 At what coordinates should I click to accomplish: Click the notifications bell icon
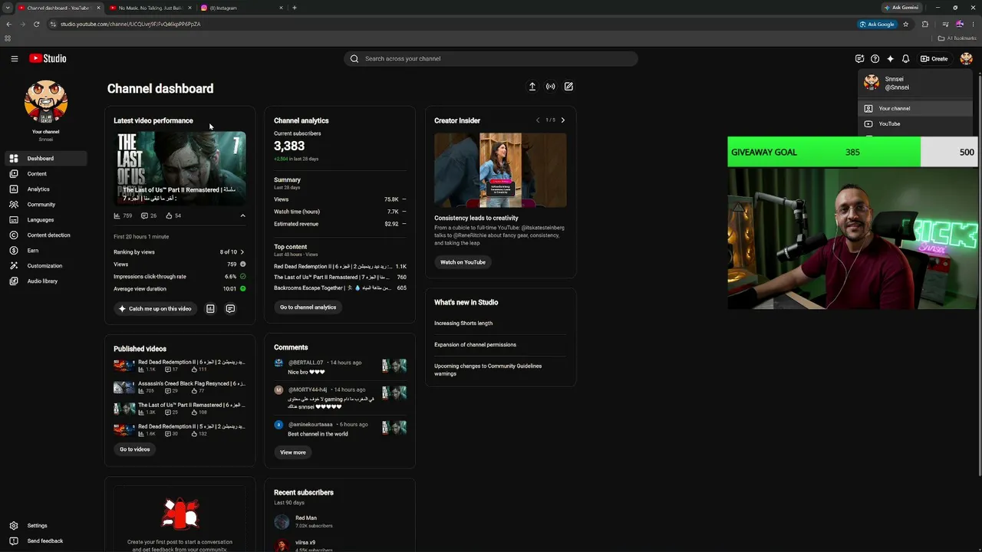click(905, 58)
